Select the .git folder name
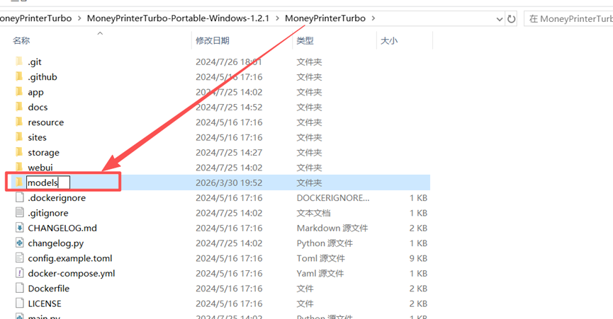This screenshot has width=613, height=319. coord(35,62)
